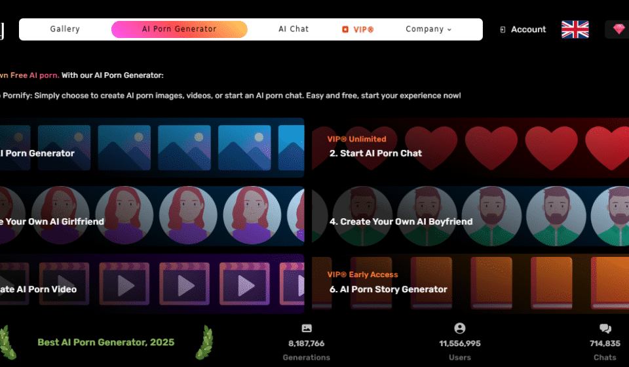Click the pink gem icon
This screenshot has width=629, height=367.
(619, 29)
